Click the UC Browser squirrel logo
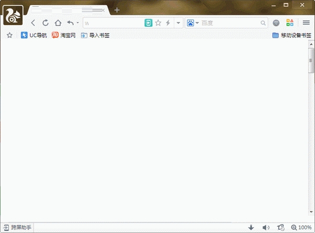Screen dimensions: 315x233 pyautogui.click(x=13, y=15)
